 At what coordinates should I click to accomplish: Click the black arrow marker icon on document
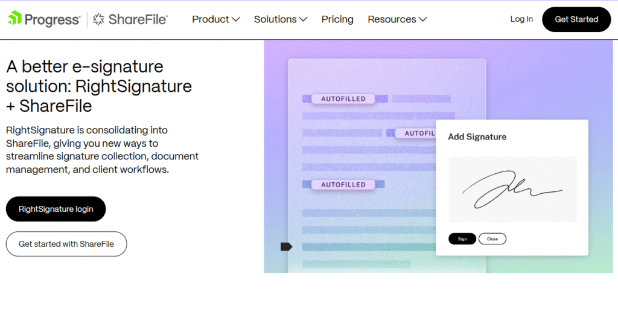(x=286, y=247)
